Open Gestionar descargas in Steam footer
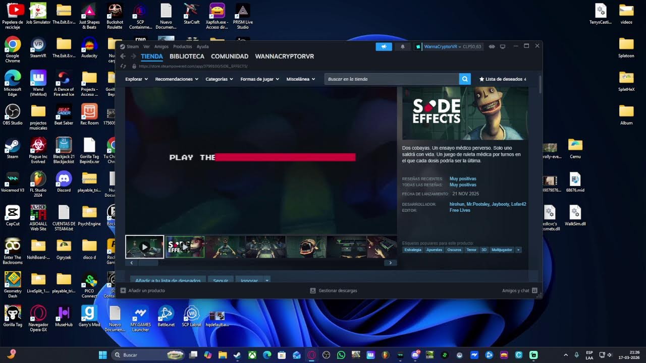The width and height of the screenshot is (646, 363). click(x=334, y=290)
